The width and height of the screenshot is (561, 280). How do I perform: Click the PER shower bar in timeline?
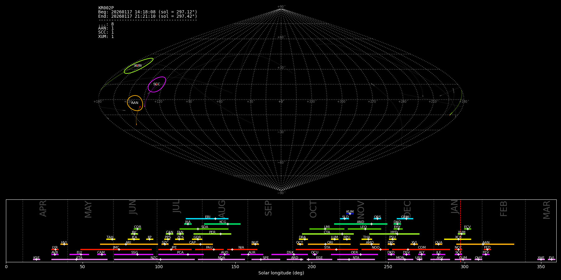tap(212, 234)
